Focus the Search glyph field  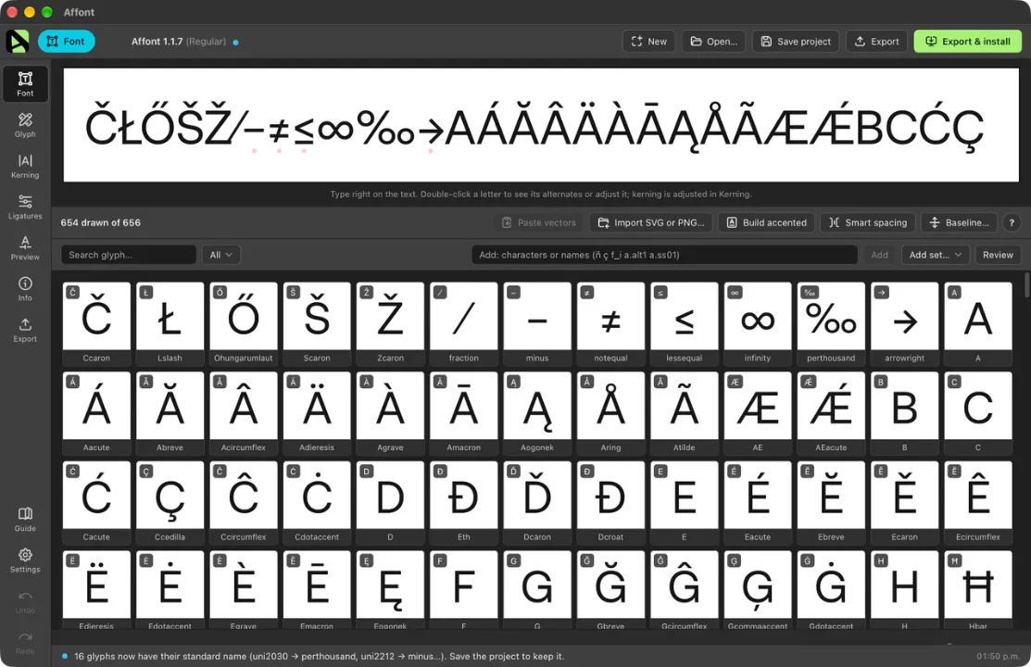128,255
